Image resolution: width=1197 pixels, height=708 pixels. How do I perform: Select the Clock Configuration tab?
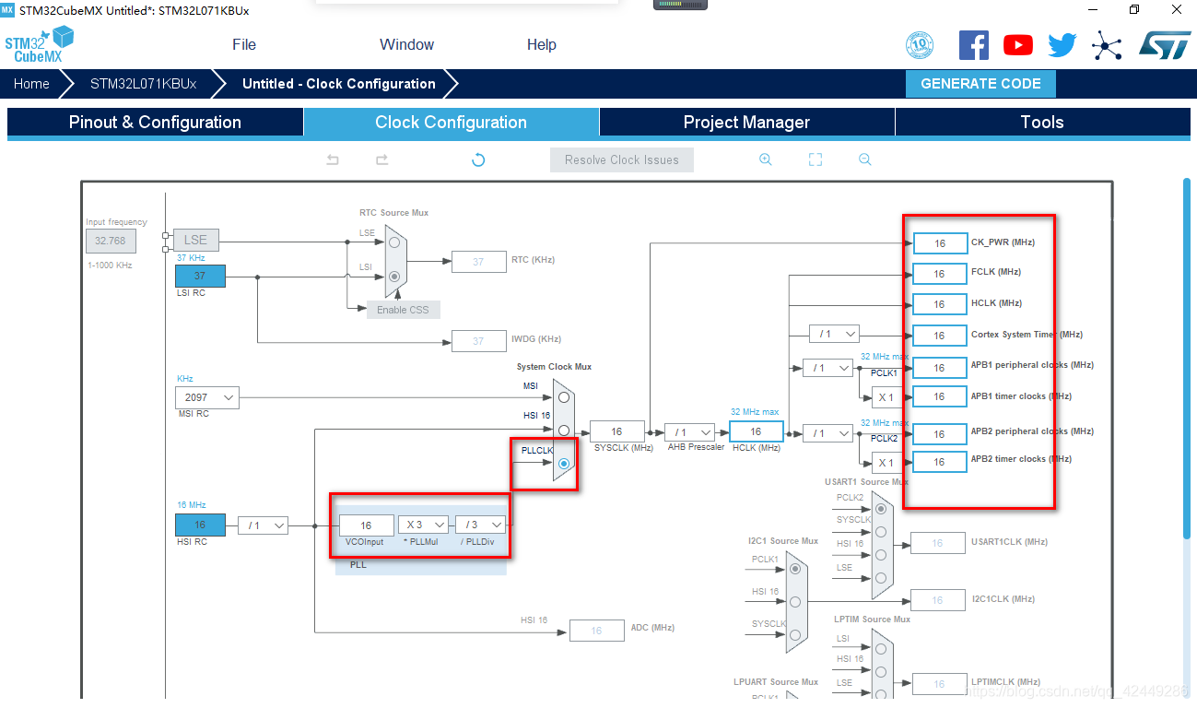pos(452,123)
